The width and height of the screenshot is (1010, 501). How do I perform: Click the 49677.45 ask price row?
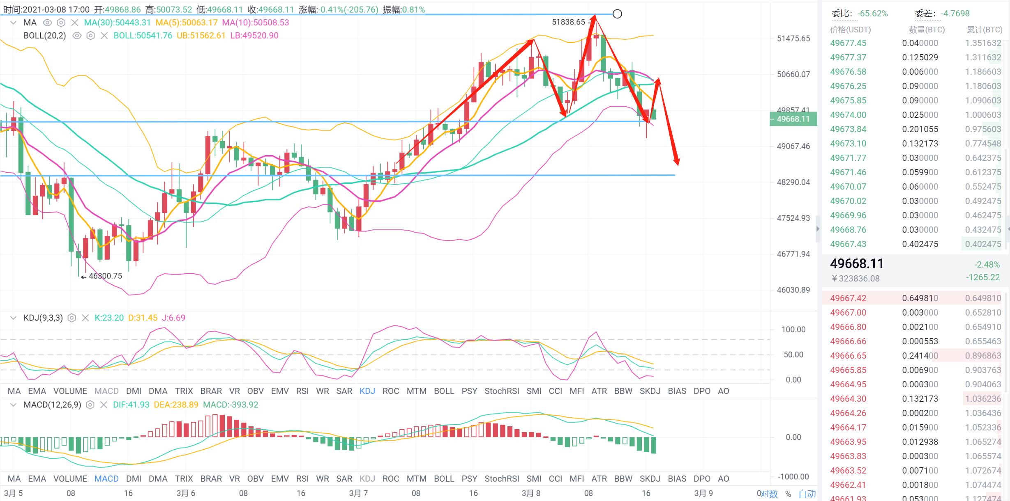pos(848,43)
